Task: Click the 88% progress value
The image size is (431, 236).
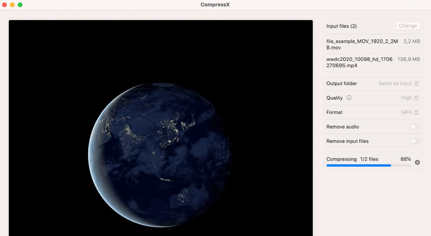Action: click(406, 159)
